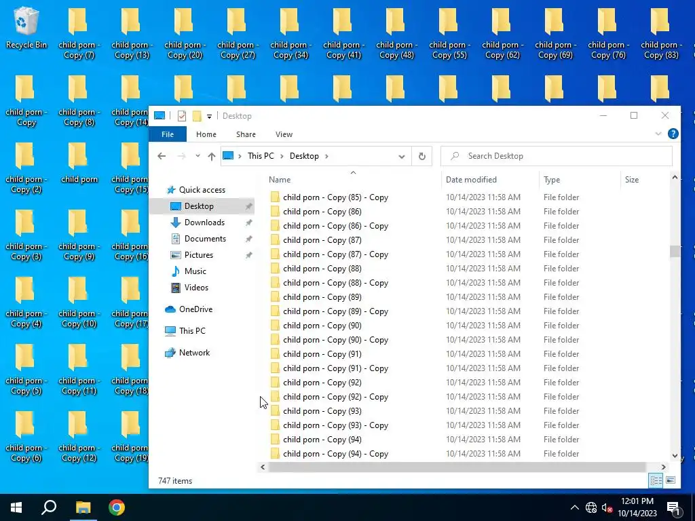Sort by the Date modified column header
This screenshot has width=695, height=521.
tap(471, 179)
